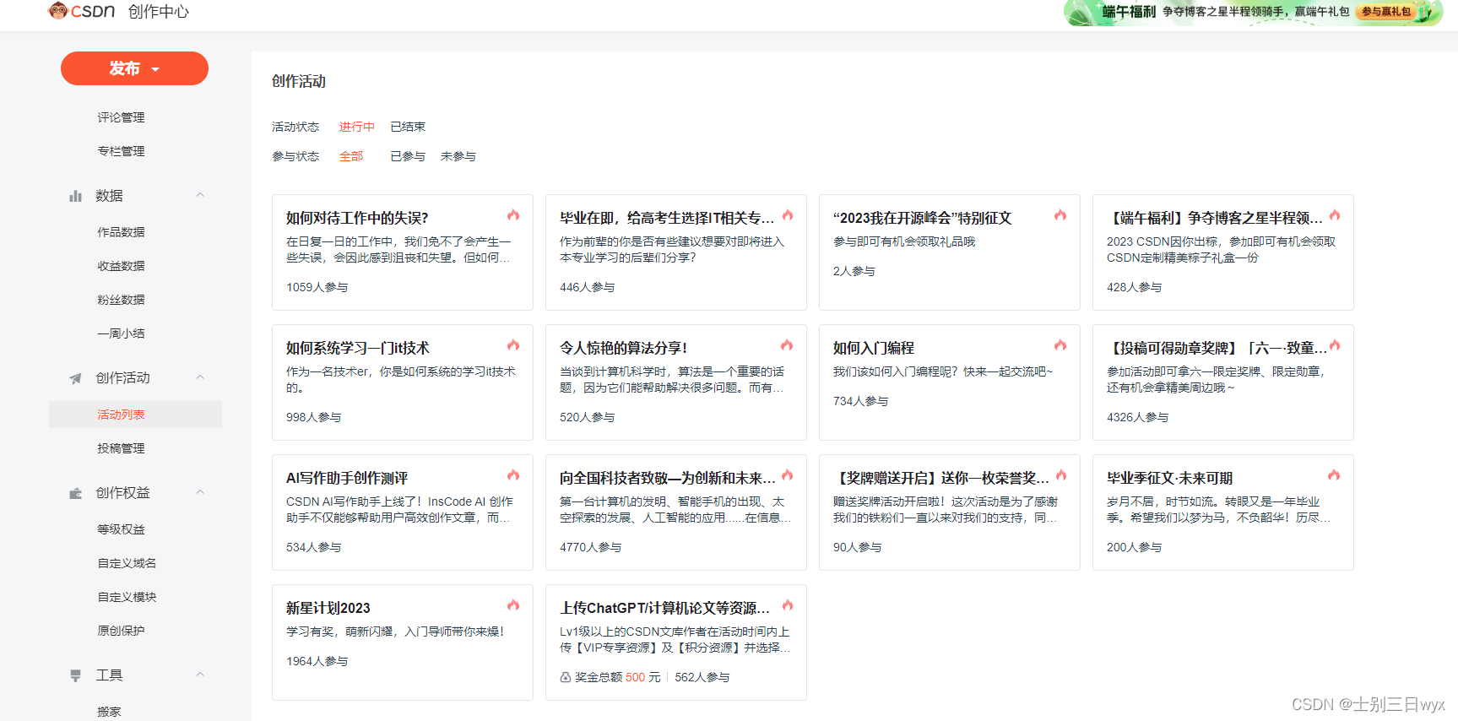This screenshot has width=1458, height=721.
Task: Open 投稿管理 in sidebar
Action: (x=121, y=448)
